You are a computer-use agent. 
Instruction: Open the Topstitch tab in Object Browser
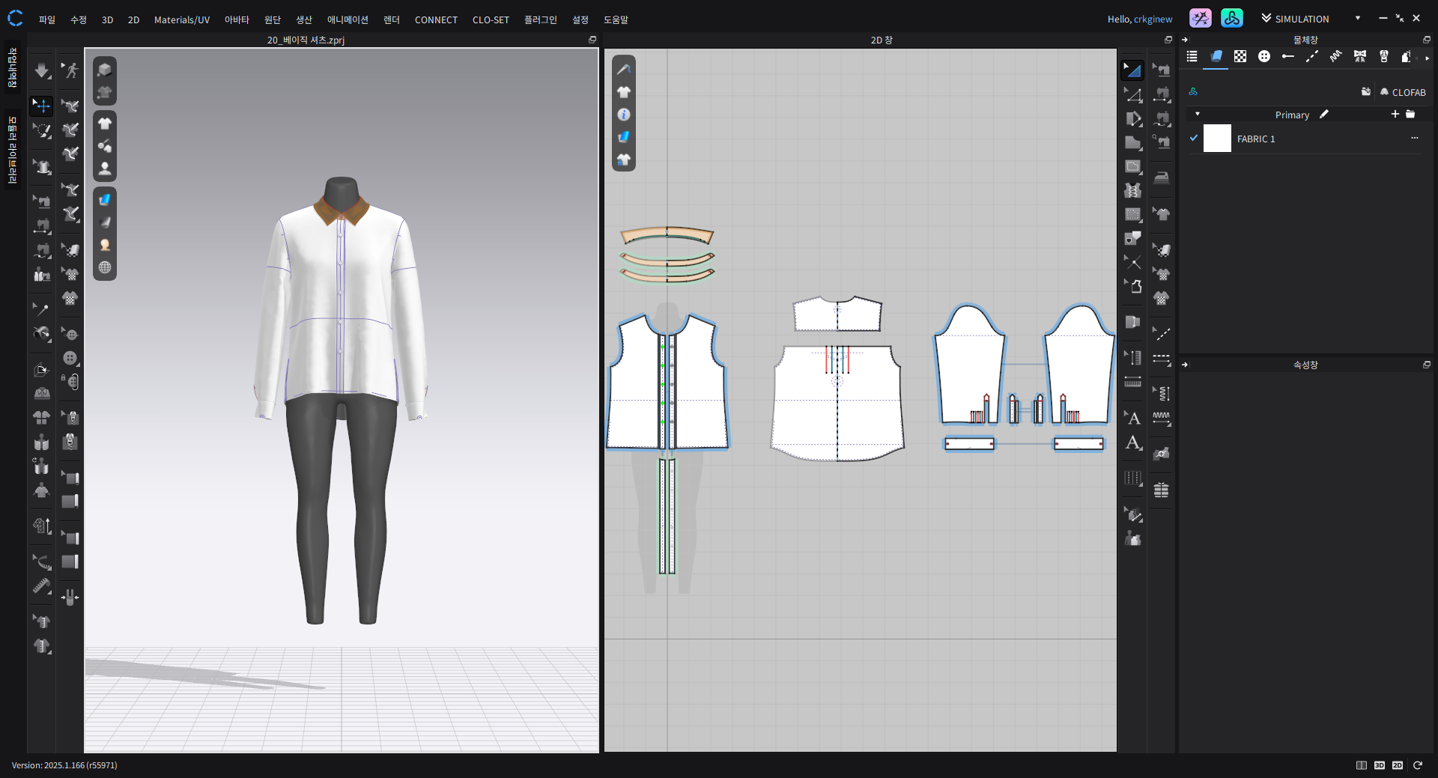coord(1311,57)
